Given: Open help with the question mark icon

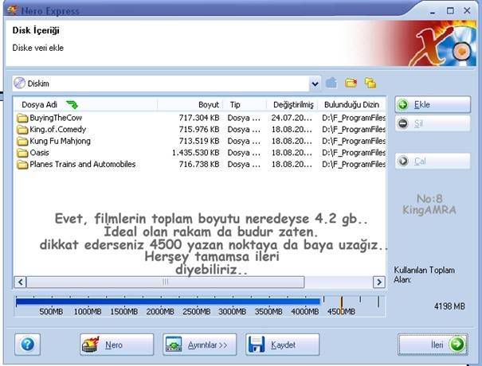Looking at the screenshot, I should coord(27,345).
